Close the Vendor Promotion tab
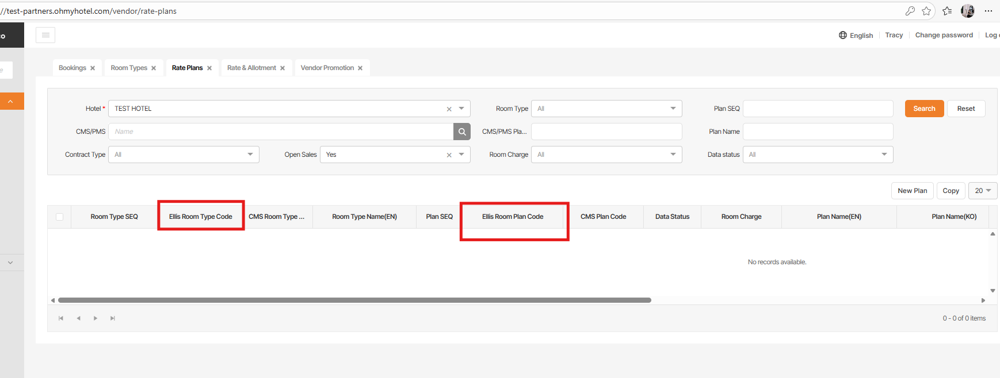The height and width of the screenshot is (378, 1000). click(360, 68)
